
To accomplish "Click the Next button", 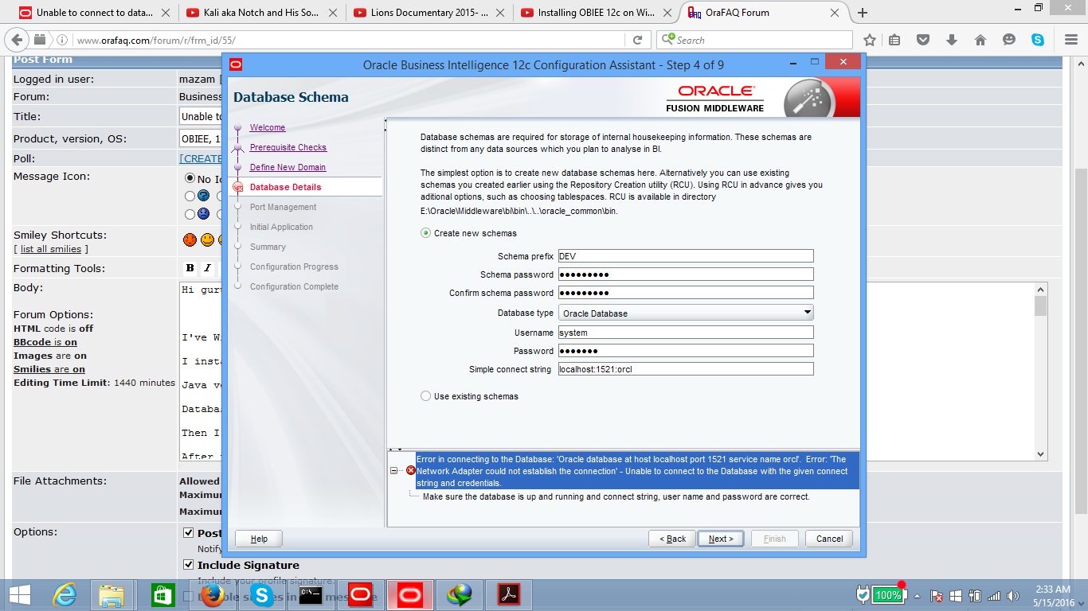I will click(720, 539).
